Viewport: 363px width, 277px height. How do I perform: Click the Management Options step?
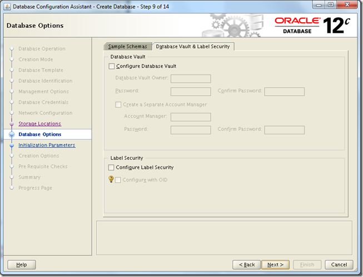43,92
